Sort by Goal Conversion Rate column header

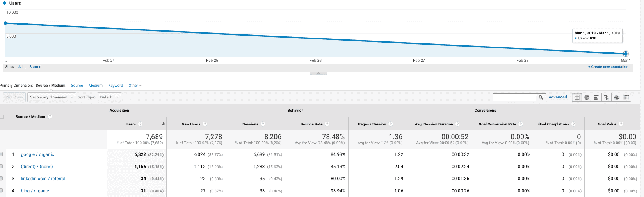tap(497, 124)
